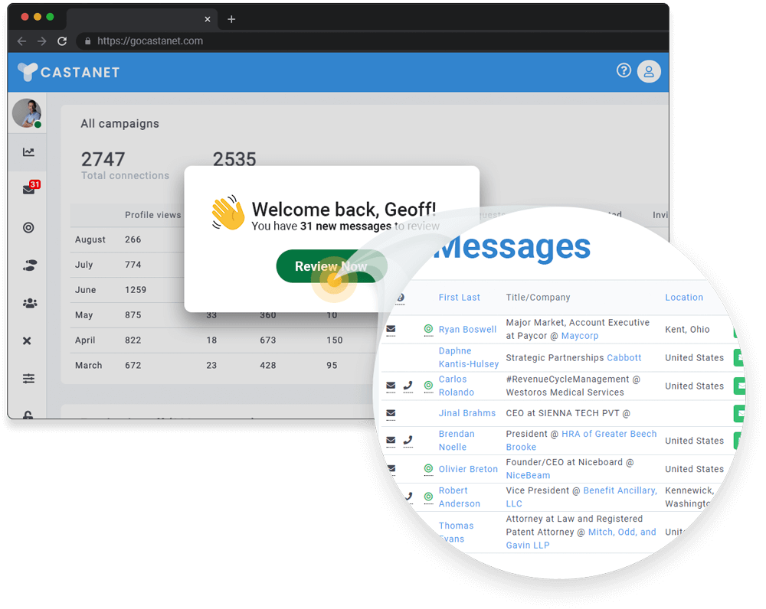Reload the page with browser refresh
Viewport: 766px width, 609px height.
(x=62, y=41)
